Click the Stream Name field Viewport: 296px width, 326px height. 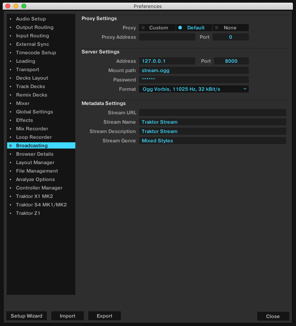click(213, 122)
